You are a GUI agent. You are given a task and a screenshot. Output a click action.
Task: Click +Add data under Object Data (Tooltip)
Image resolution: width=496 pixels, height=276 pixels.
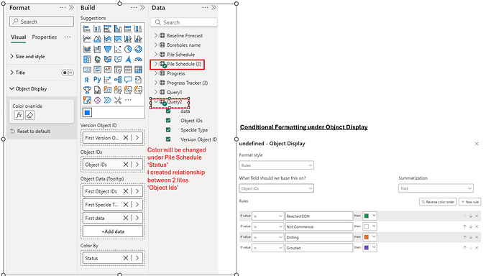(x=113, y=231)
